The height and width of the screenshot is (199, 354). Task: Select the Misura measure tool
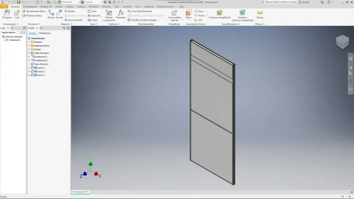point(260,14)
